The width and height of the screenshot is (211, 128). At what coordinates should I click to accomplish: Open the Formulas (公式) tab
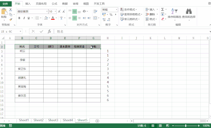pyautogui.click(x=54, y=4)
